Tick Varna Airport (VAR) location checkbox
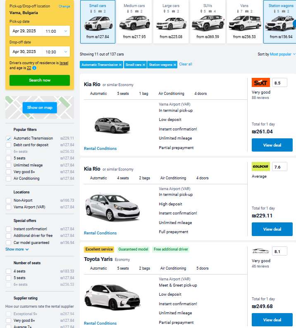296x328 pixels. tap(9, 207)
